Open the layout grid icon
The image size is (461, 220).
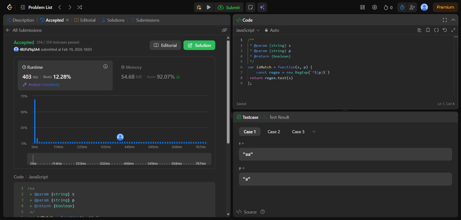click(362, 7)
